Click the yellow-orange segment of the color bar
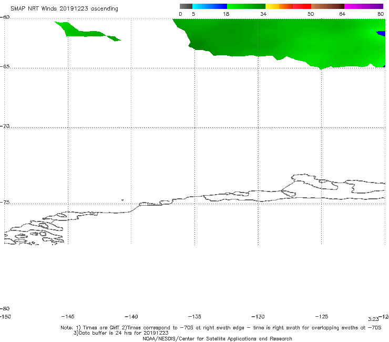Screen dimensions: 389x342 tap(279, 6)
